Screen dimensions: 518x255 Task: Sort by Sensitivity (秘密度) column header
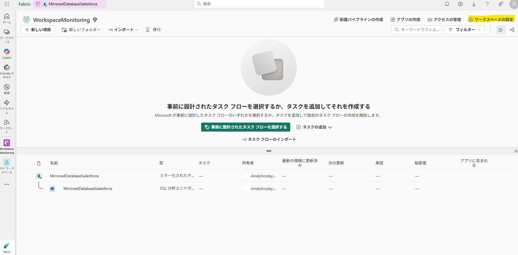(421, 163)
